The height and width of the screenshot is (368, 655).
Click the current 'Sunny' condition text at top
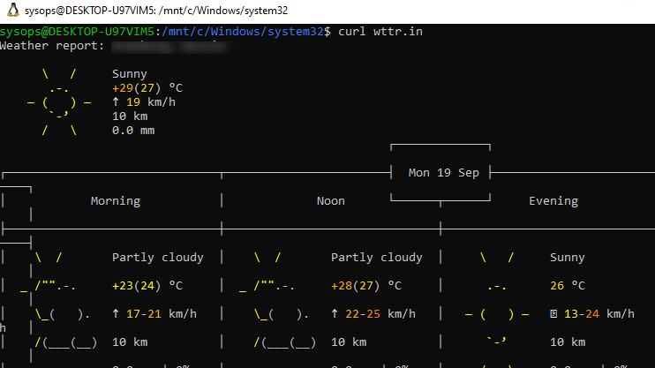(130, 74)
